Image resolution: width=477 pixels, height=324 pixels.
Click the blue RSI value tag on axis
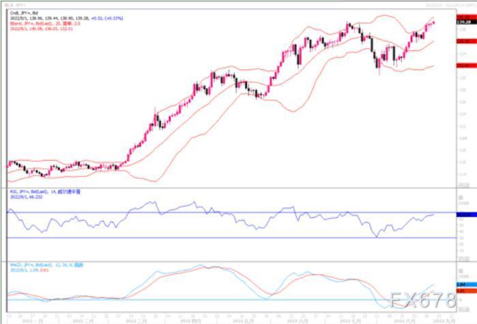[x=467, y=214]
